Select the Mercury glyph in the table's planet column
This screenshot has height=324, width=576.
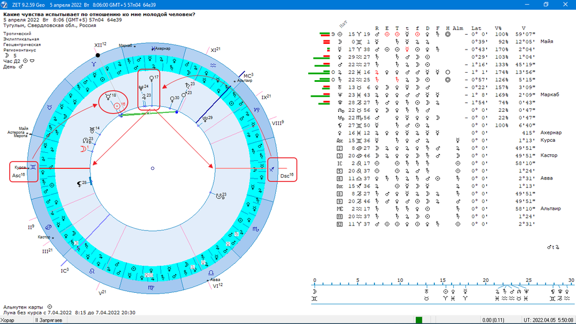pos(340,49)
